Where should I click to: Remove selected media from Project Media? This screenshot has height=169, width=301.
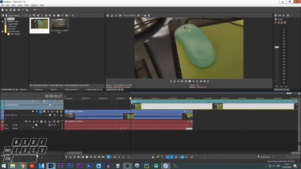tap(42, 15)
